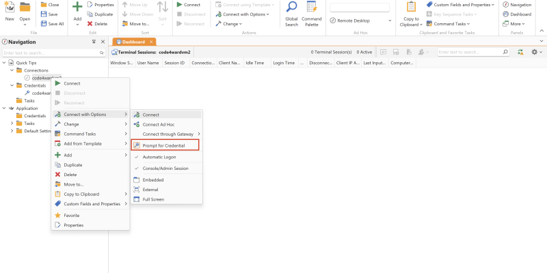The width and height of the screenshot is (547, 273).
Task: Collapse the Quick Tips tree node
Action: [x=5, y=63]
